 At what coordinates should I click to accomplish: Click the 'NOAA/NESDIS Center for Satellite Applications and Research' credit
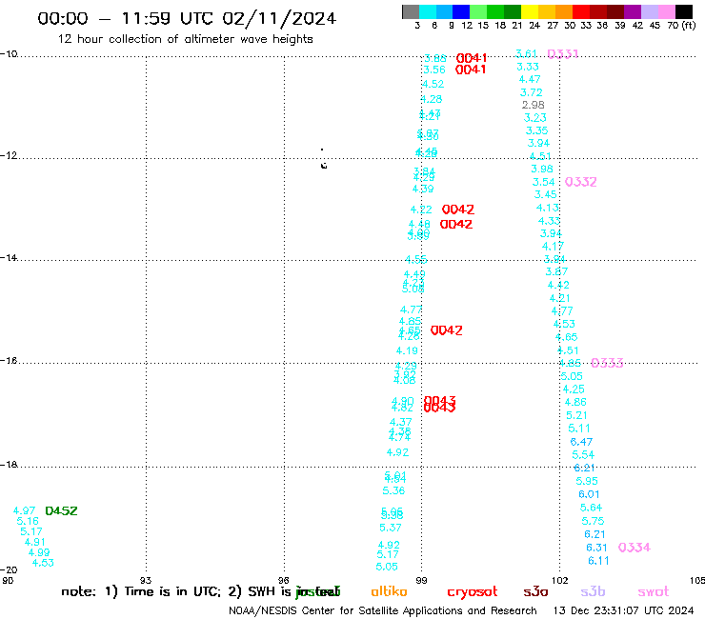click(x=383, y=611)
